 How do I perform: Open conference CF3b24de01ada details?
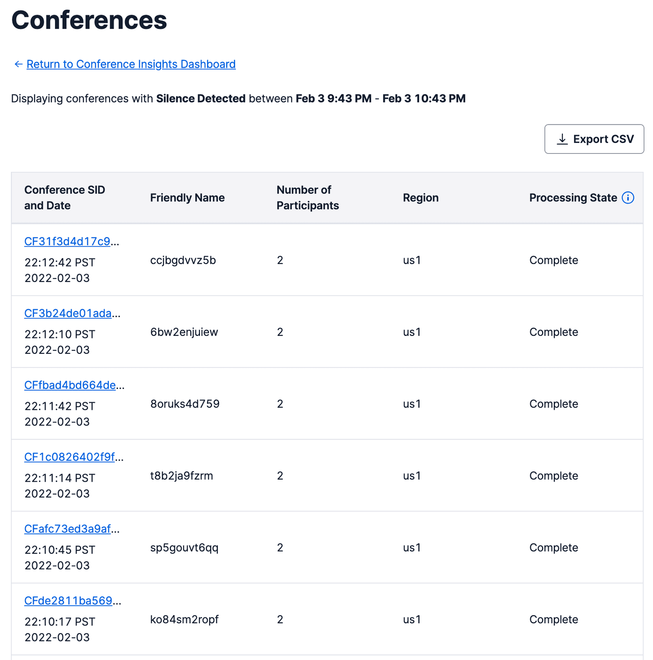[x=67, y=313]
